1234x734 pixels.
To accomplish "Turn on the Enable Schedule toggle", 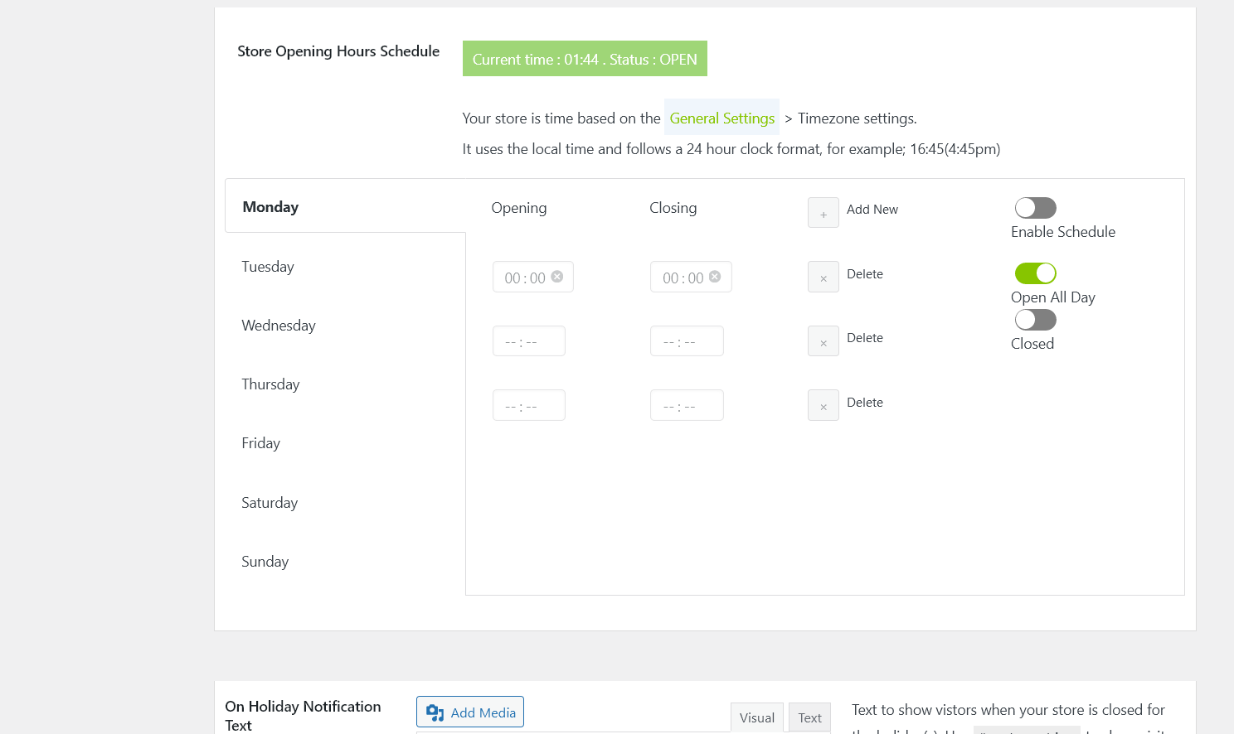I will pos(1035,208).
